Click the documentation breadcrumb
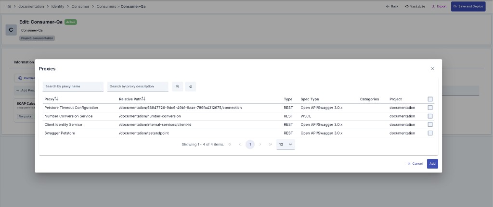The width and height of the screenshot is (493, 207). (x=31, y=6)
